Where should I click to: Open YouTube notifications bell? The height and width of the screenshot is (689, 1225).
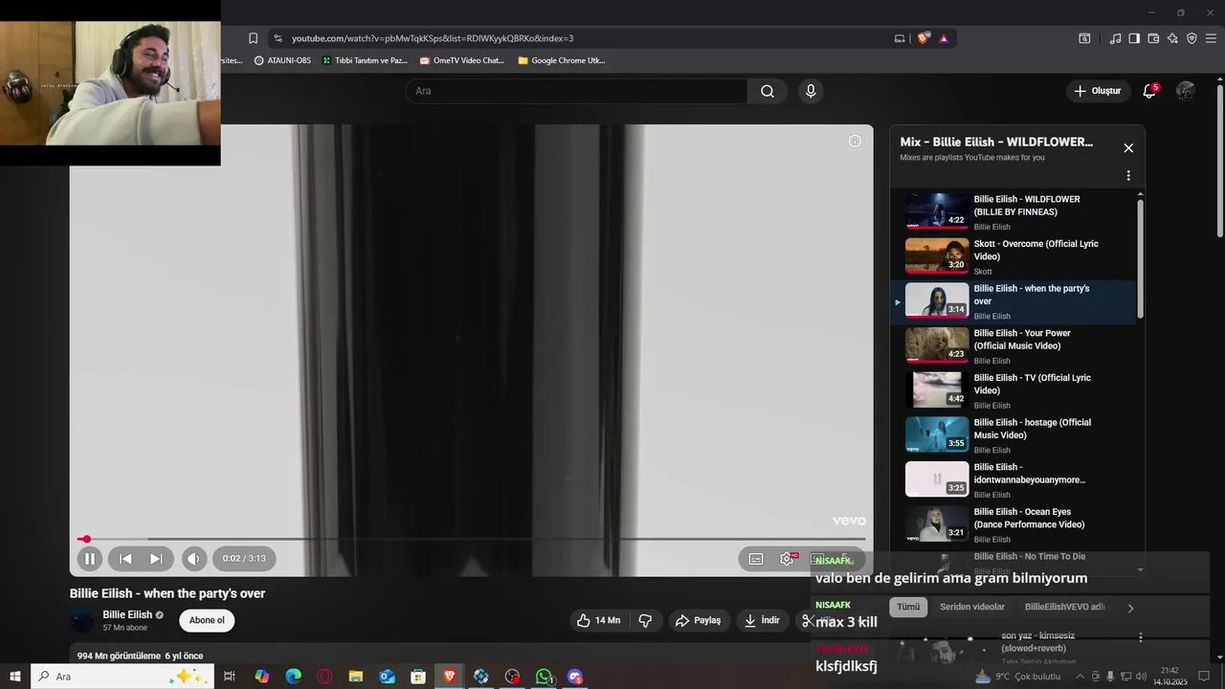point(1149,91)
